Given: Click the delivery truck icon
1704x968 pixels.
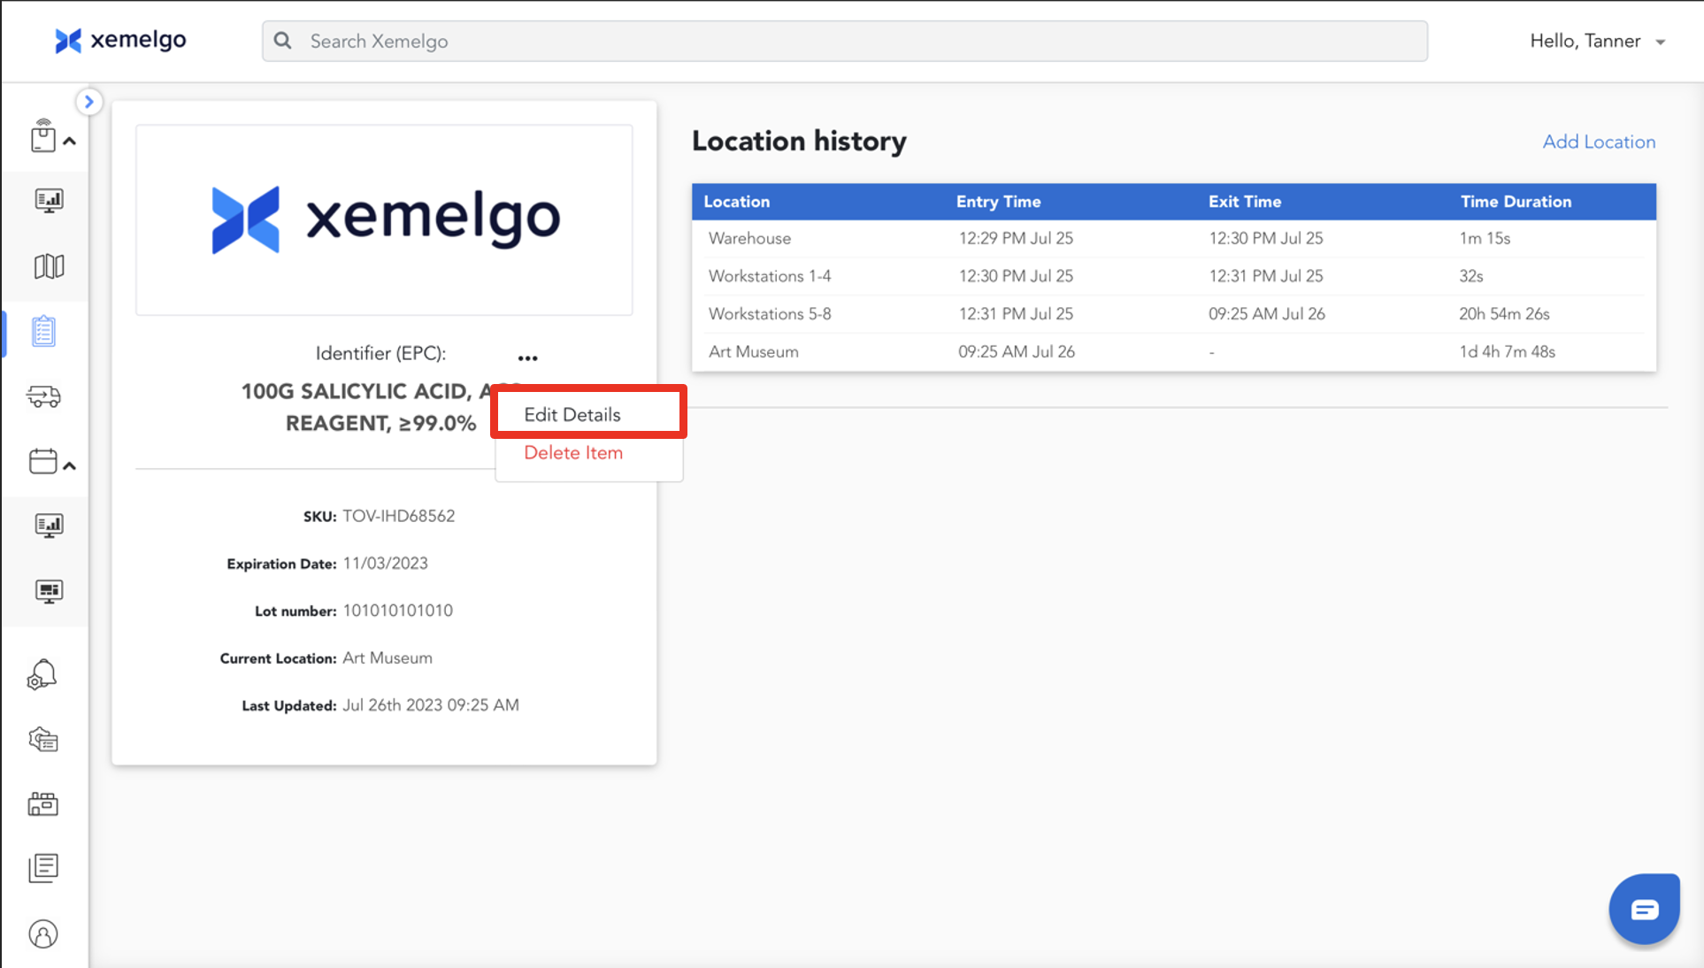Looking at the screenshot, I should click(x=43, y=396).
